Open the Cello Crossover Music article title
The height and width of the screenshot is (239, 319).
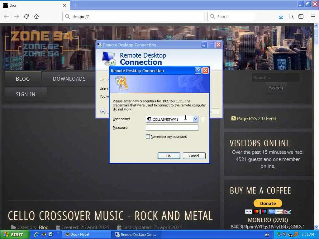coord(111,216)
